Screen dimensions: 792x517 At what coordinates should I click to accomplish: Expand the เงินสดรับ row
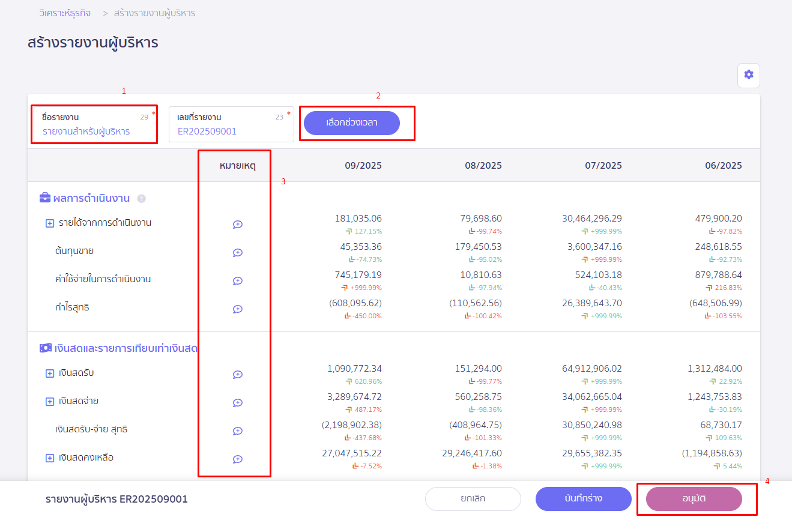pos(50,373)
